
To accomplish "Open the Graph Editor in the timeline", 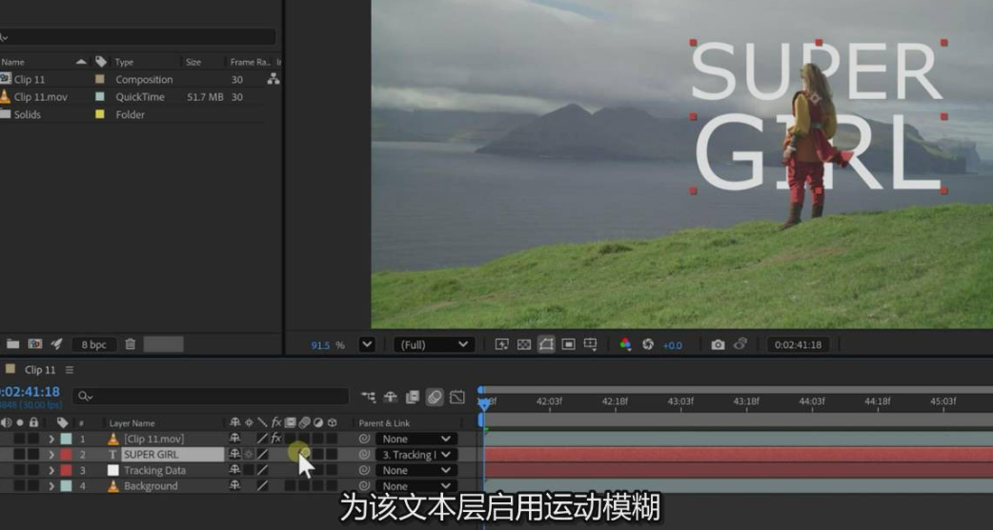I will pyautogui.click(x=457, y=397).
